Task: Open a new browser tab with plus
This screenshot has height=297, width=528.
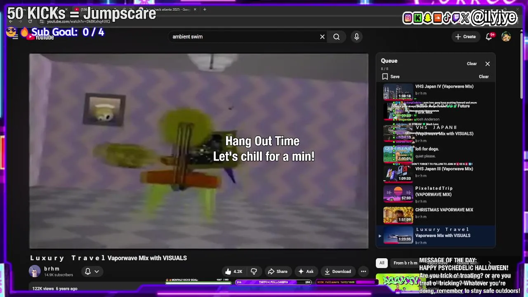Action: 205,9
